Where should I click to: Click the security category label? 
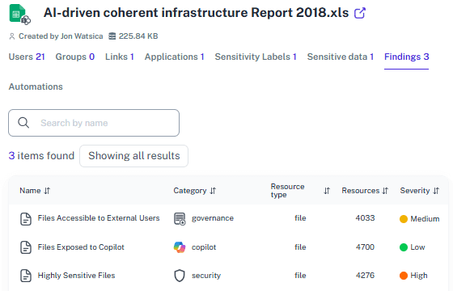click(206, 276)
